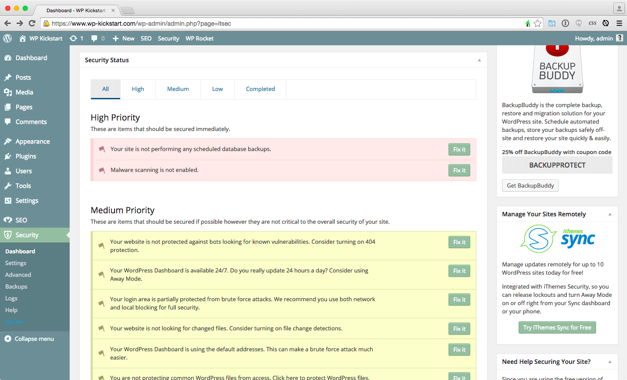Click the Dashboard browser tab

pos(76,10)
